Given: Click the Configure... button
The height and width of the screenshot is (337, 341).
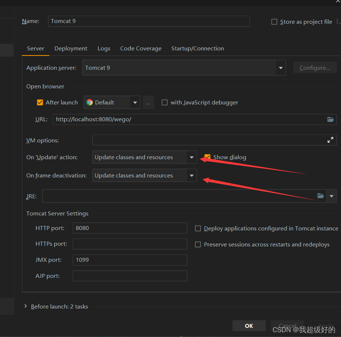Looking at the screenshot, I should (x=315, y=68).
